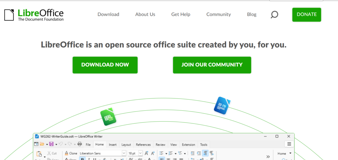The width and height of the screenshot is (338, 160).
Task: Switch to the Tools tab
Action: [x=204, y=145]
